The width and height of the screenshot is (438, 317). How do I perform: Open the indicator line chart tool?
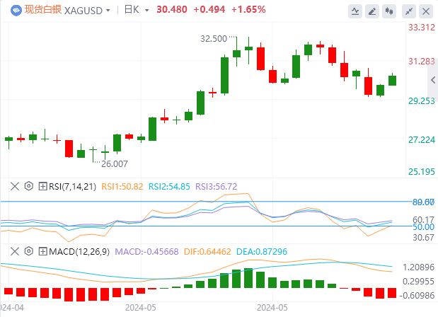(355, 11)
